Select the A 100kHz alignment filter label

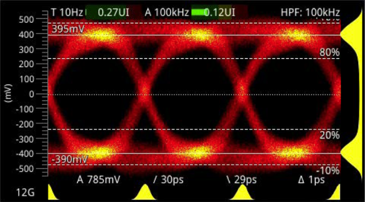coord(167,12)
